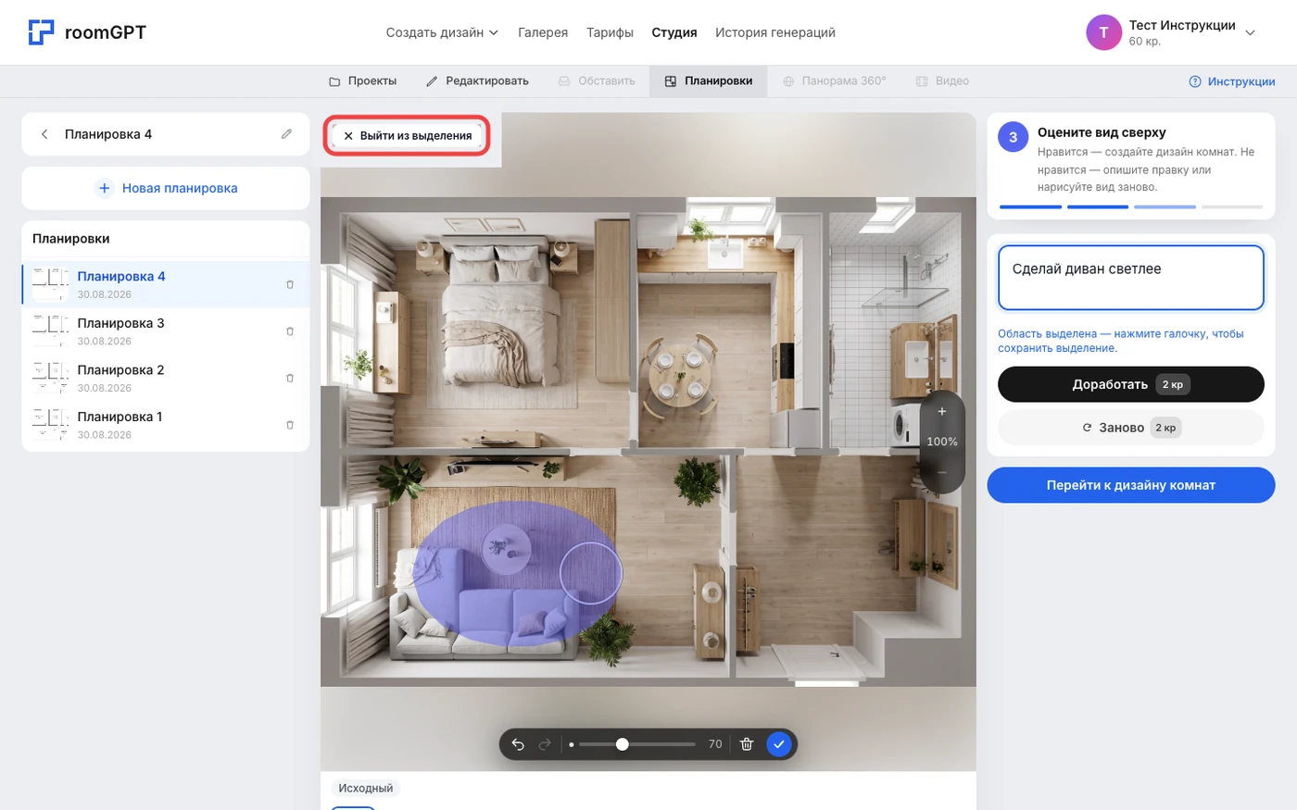This screenshot has width=1297, height=810.
Task: Open the Инструкции help link
Action: [x=1232, y=81]
